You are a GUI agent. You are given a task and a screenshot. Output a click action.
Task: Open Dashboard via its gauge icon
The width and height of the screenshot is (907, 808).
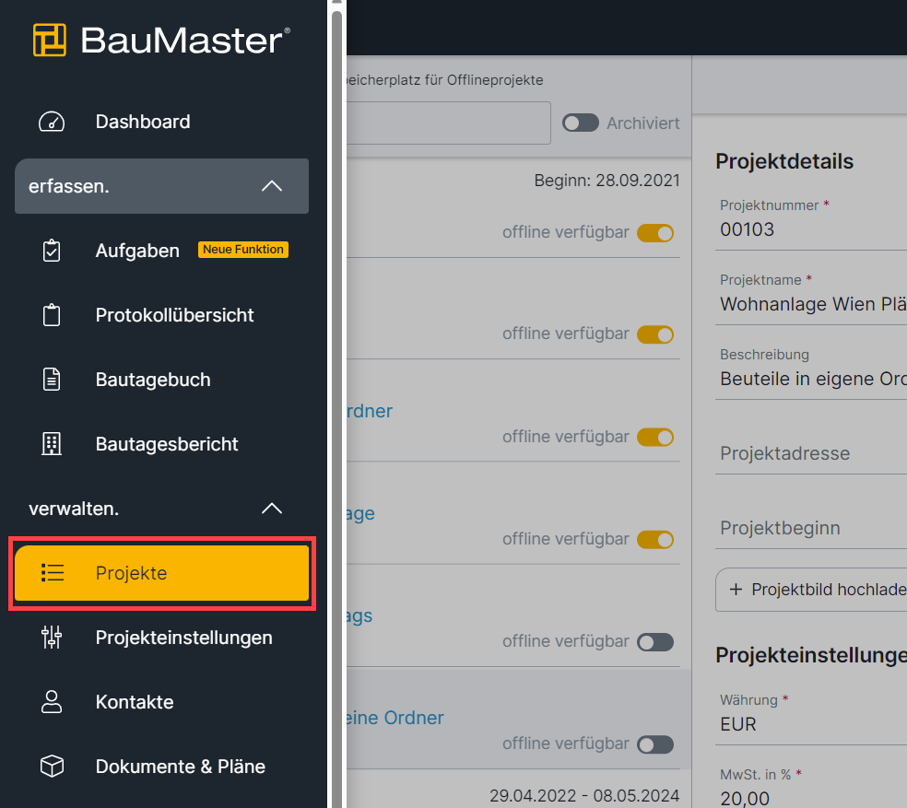coord(52,122)
